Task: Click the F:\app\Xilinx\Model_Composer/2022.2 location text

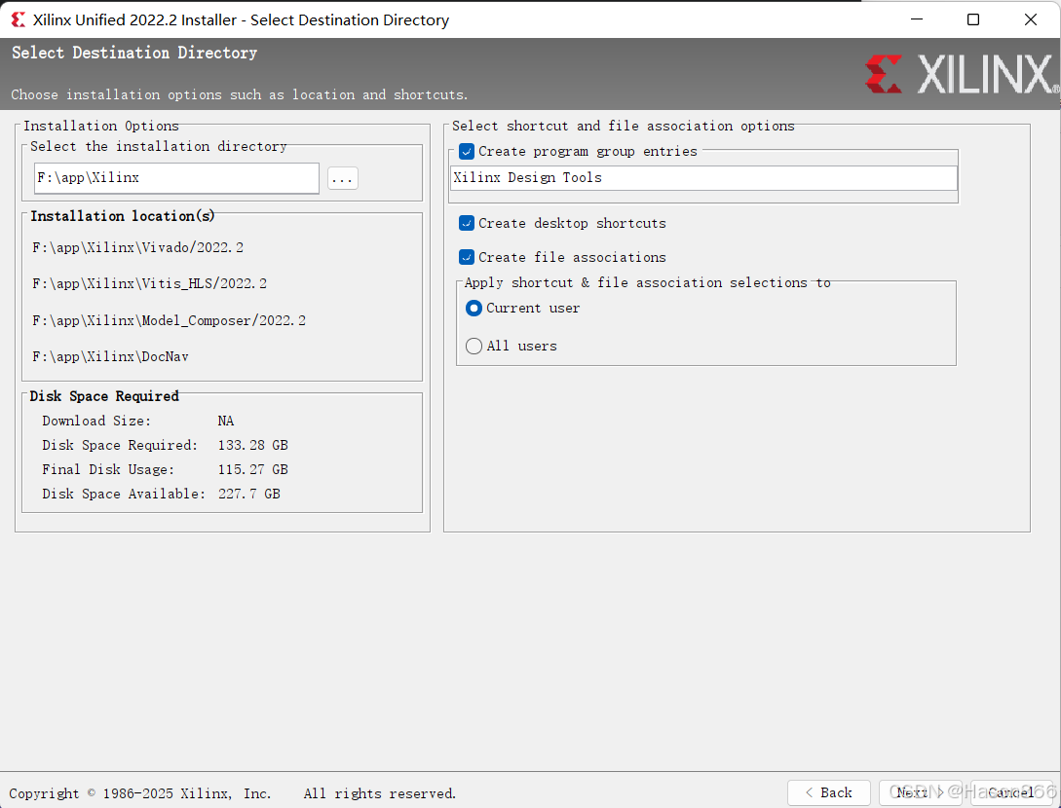Action: 170,320
